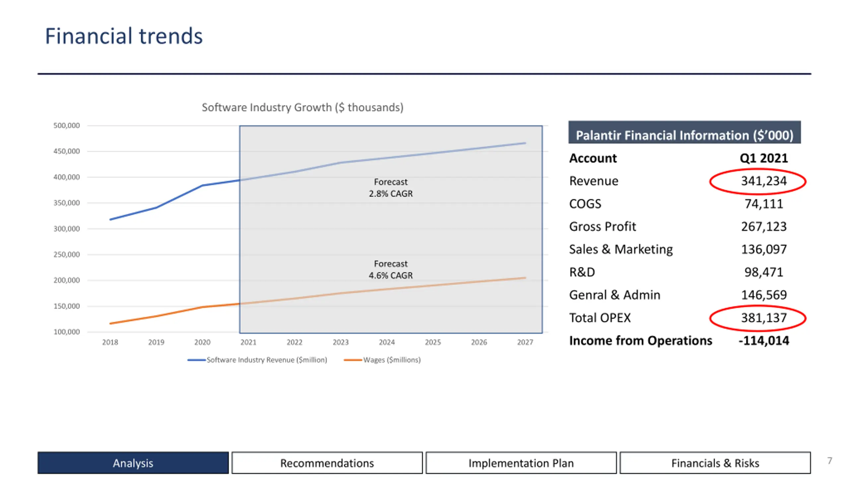Image resolution: width=849 pixels, height=478 pixels.
Task: Click the -114,014 operating income value
Action: pos(763,341)
